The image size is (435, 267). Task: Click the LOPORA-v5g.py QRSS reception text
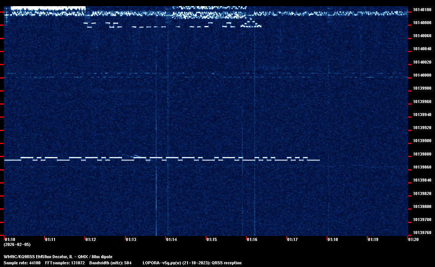point(192,263)
